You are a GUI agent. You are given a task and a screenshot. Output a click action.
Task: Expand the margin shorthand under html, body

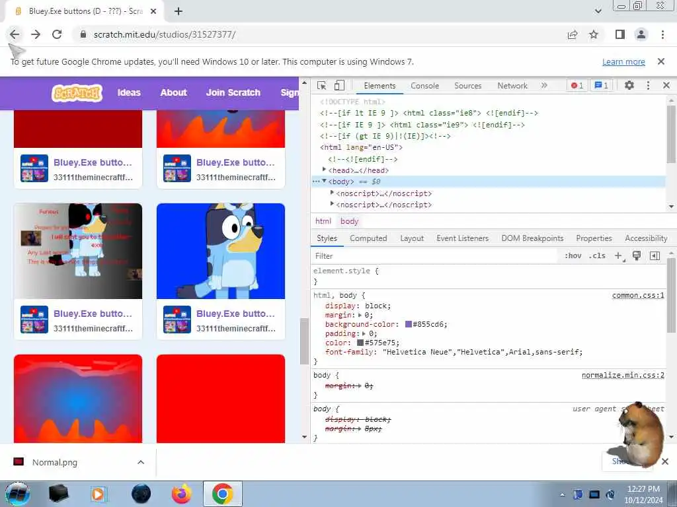click(x=360, y=315)
